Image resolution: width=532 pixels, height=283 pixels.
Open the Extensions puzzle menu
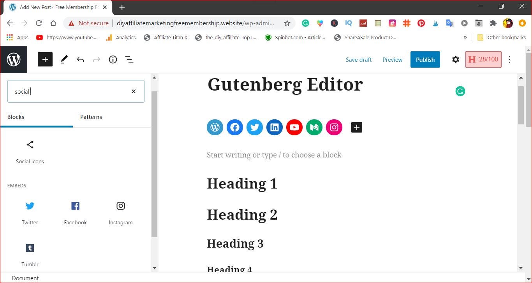(493, 23)
